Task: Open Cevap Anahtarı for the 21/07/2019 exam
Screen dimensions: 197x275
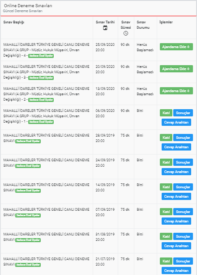Action: click(x=176, y=271)
